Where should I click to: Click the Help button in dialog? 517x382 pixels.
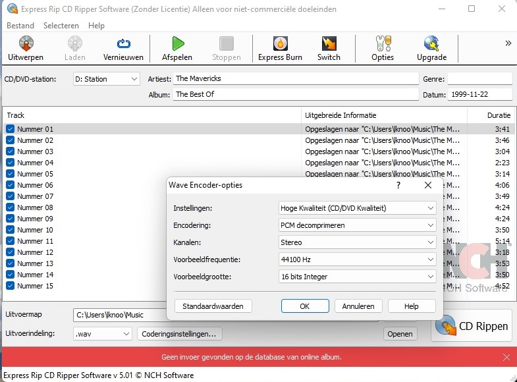tap(412, 306)
